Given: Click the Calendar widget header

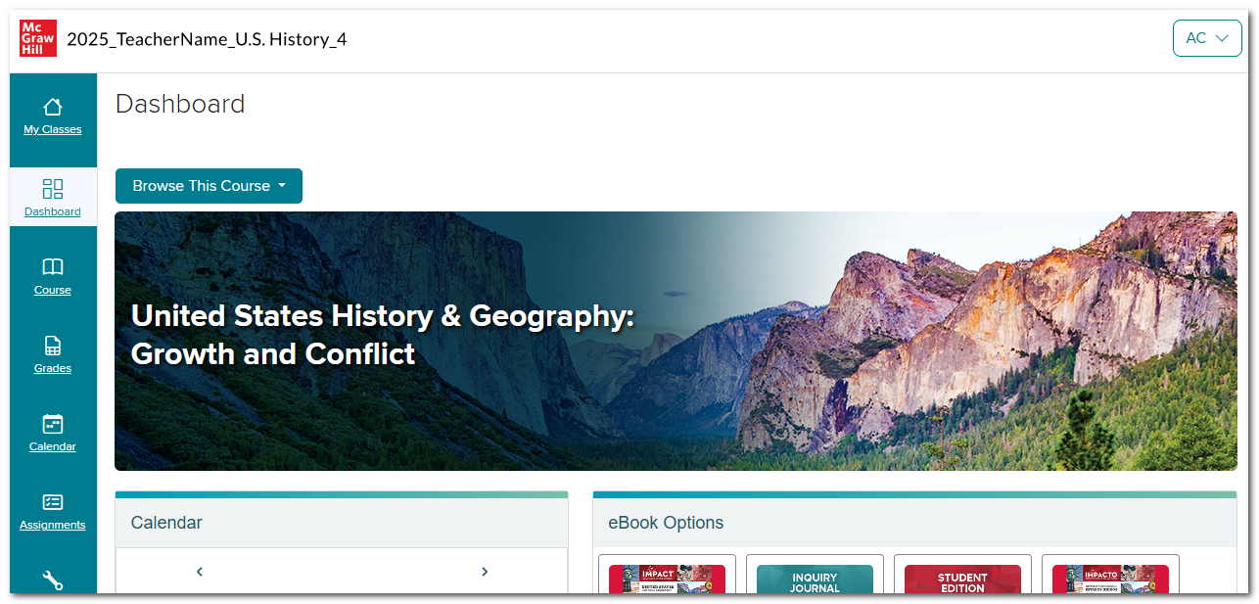Looking at the screenshot, I should (341, 523).
